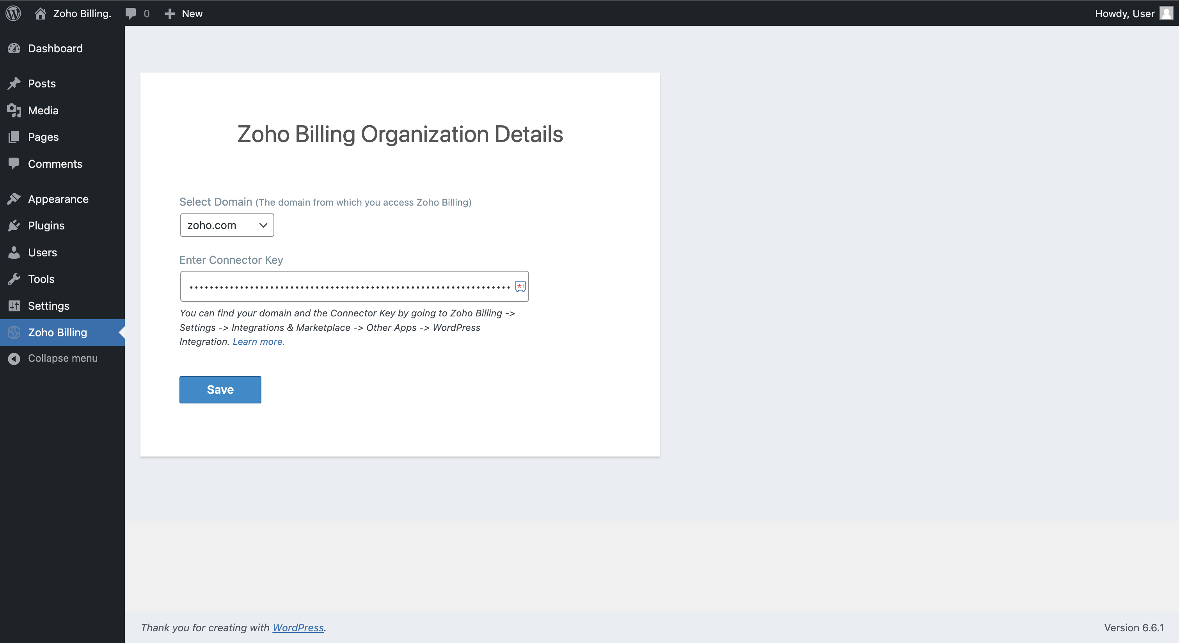Open the Howdy, User account menu
This screenshot has width=1179, height=643.
[x=1134, y=13]
